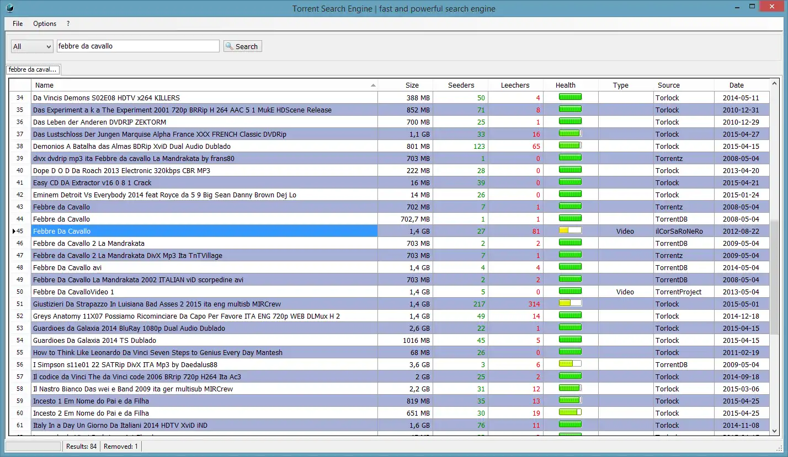Screen dimensions: 788x457
Task: Click 'Removed: 1' in status bar
Action: click(x=121, y=447)
